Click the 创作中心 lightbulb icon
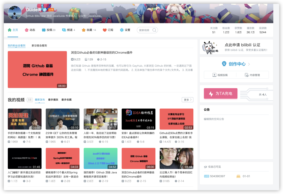 (224, 64)
